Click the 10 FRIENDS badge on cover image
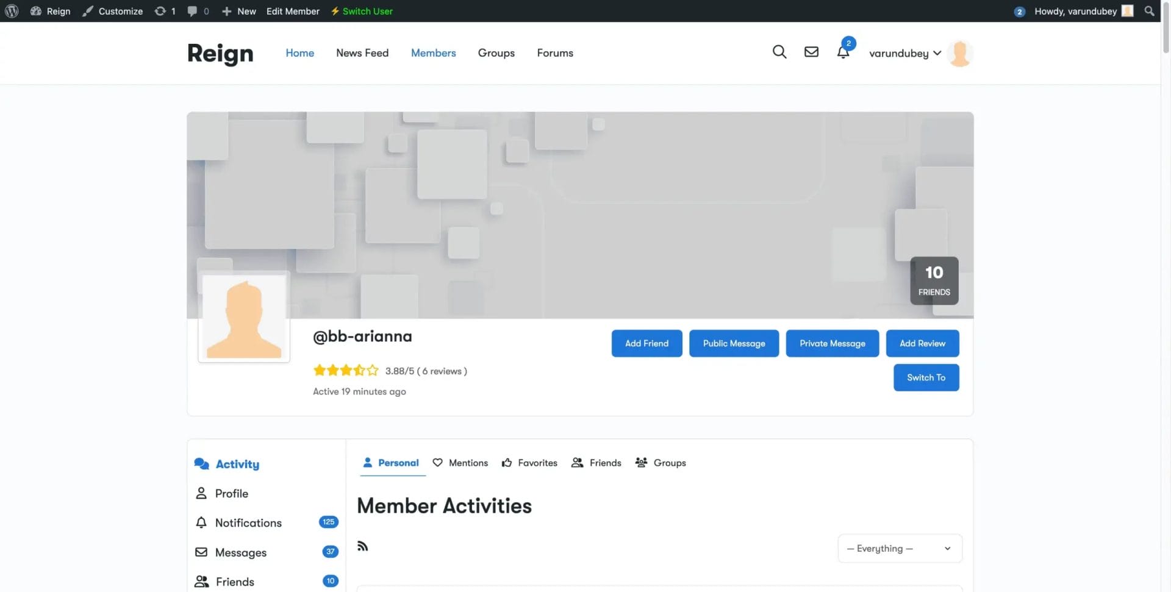This screenshot has height=592, width=1171. 934,280
